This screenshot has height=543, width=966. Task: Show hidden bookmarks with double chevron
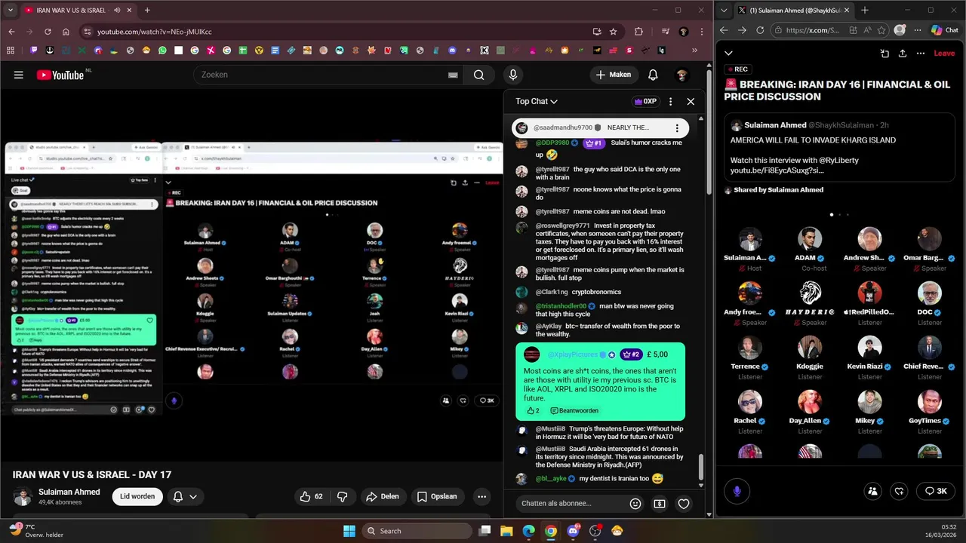tap(694, 51)
